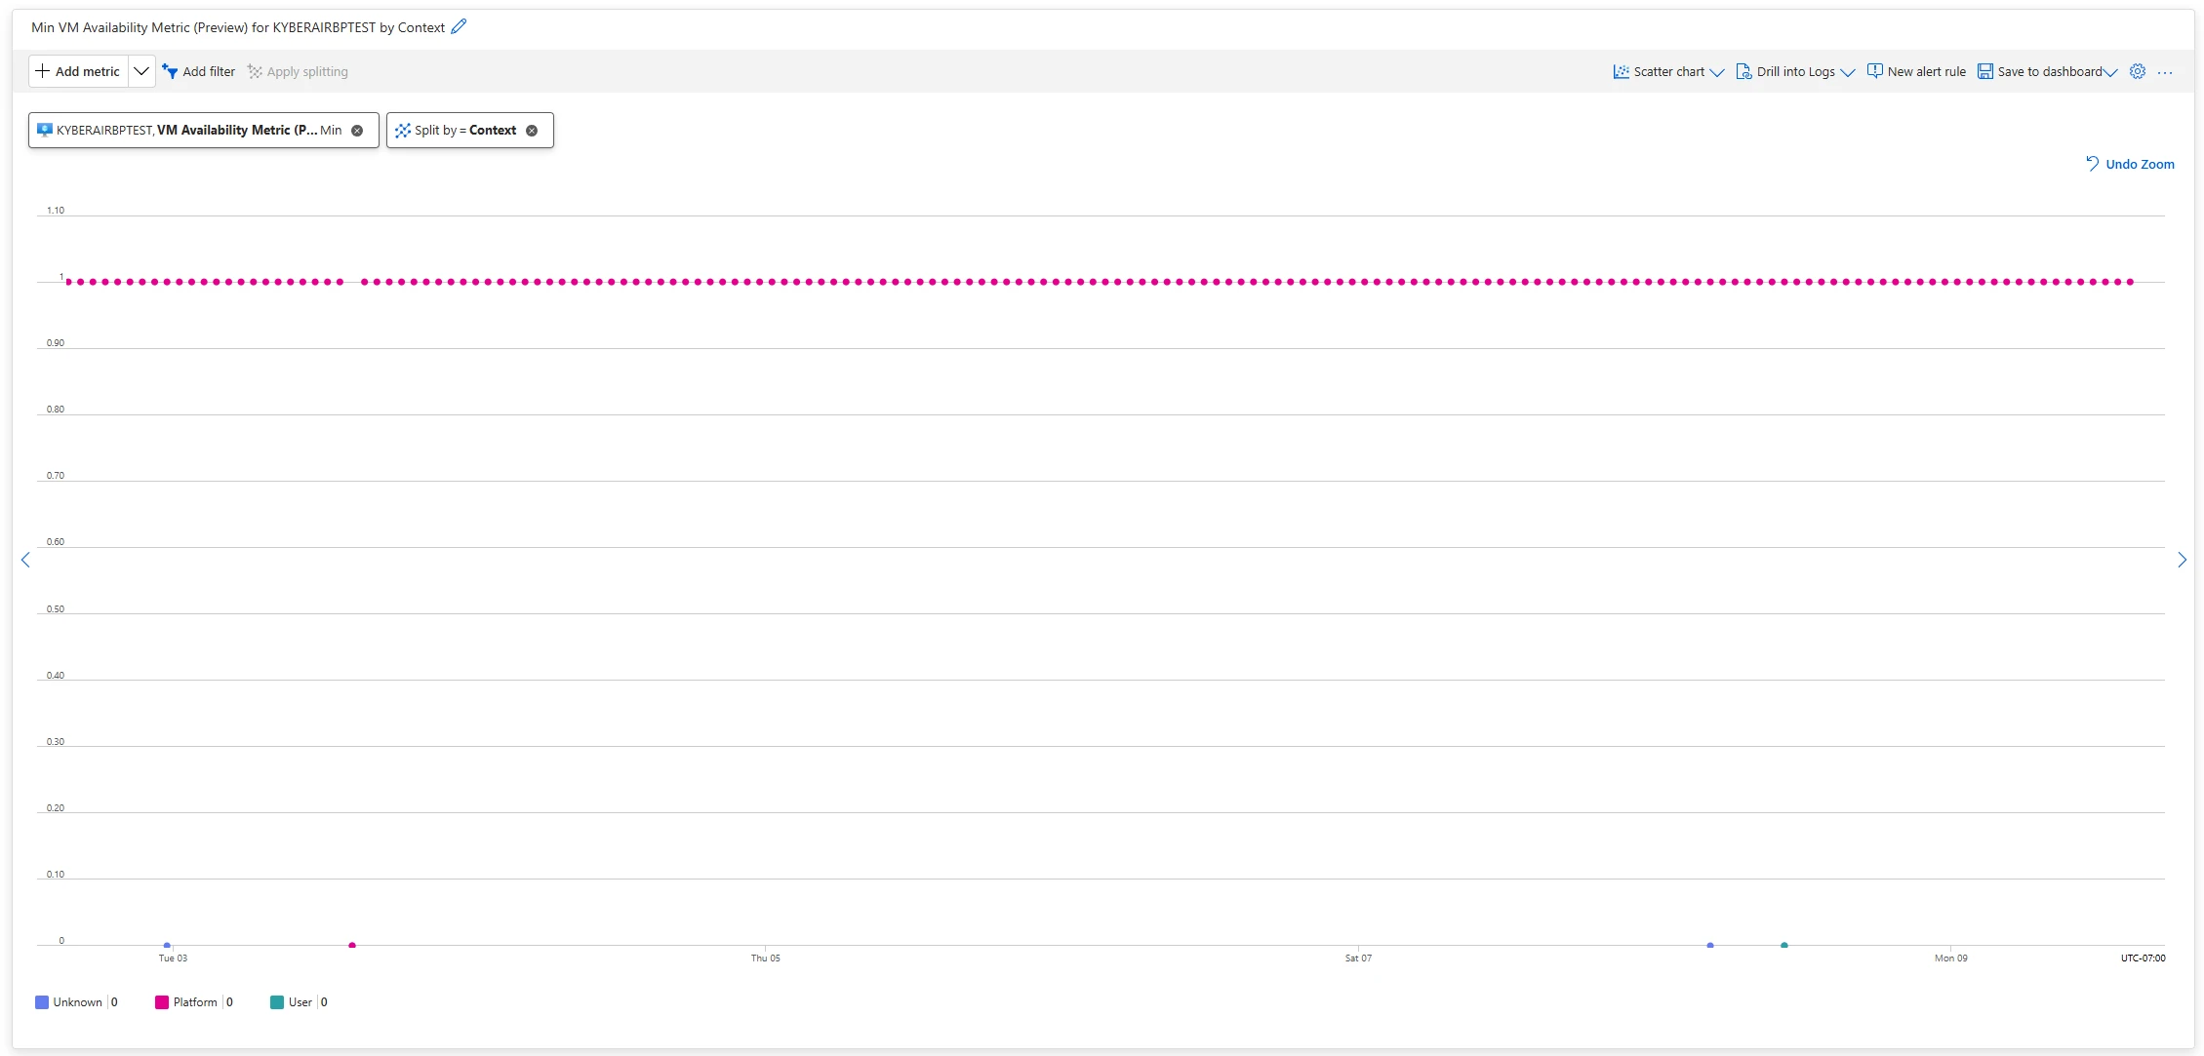
Task: Open the Scatter chart type dropdown
Action: click(1720, 72)
